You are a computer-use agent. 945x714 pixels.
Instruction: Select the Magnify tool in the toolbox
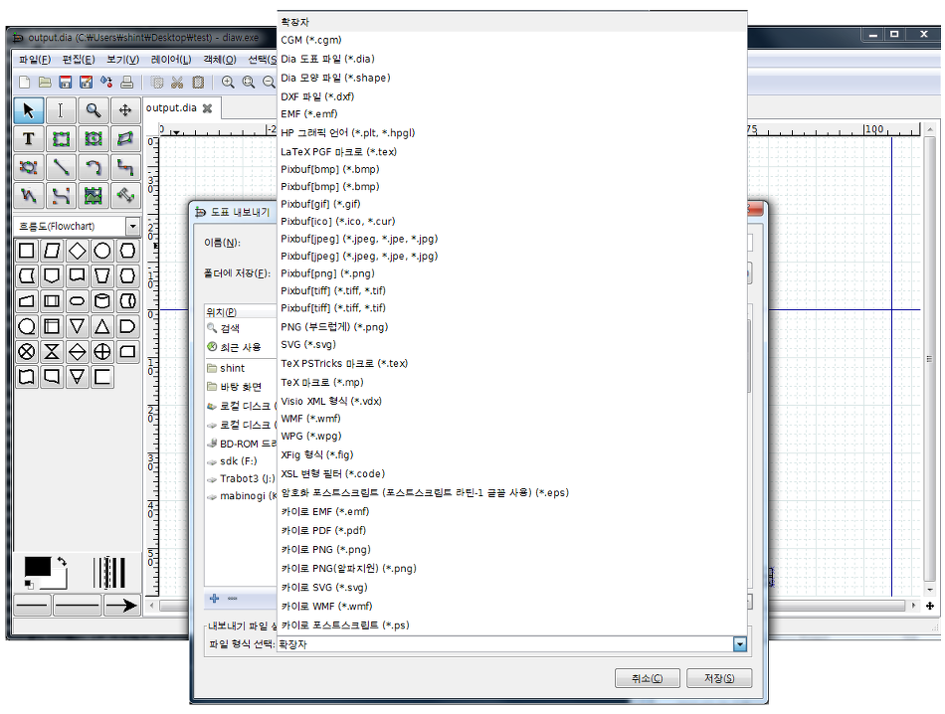tap(93, 110)
